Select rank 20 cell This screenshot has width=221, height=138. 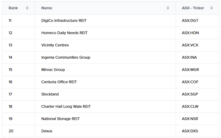point(11,131)
